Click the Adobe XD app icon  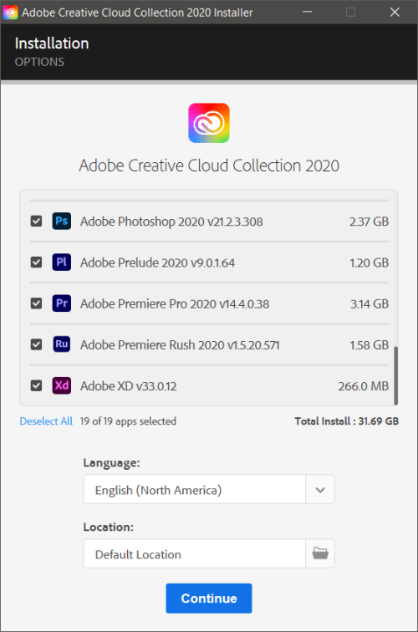click(62, 385)
